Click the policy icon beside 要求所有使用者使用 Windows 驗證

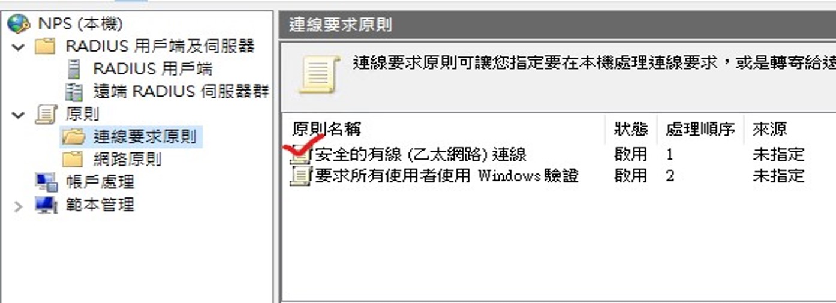(x=300, y=176)
